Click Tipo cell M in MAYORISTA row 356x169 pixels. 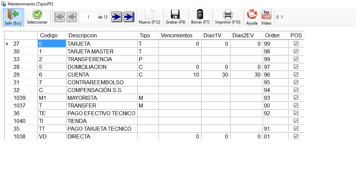pos(148,98)
